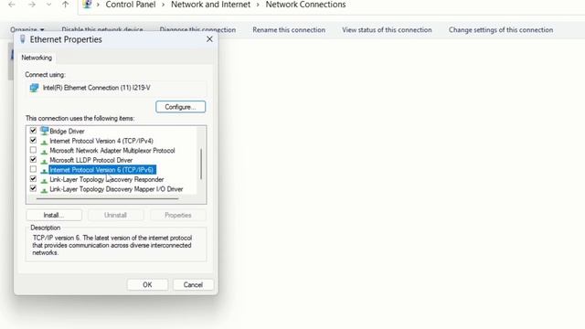585x329 pixels.
Task: Click the Discovery Mapper I/O Driver icon
Action: [x=44, y=190]
